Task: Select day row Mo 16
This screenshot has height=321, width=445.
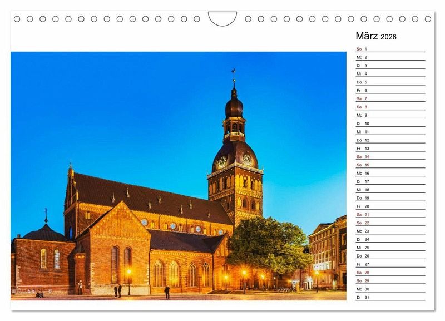Action: pos(390,173)
